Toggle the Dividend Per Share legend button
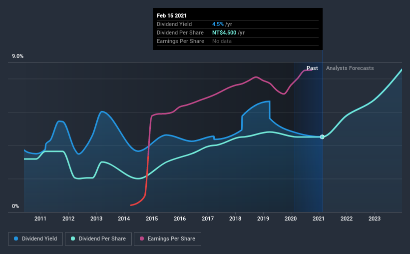This screenshot has height=254, width=410. (98, 239)
